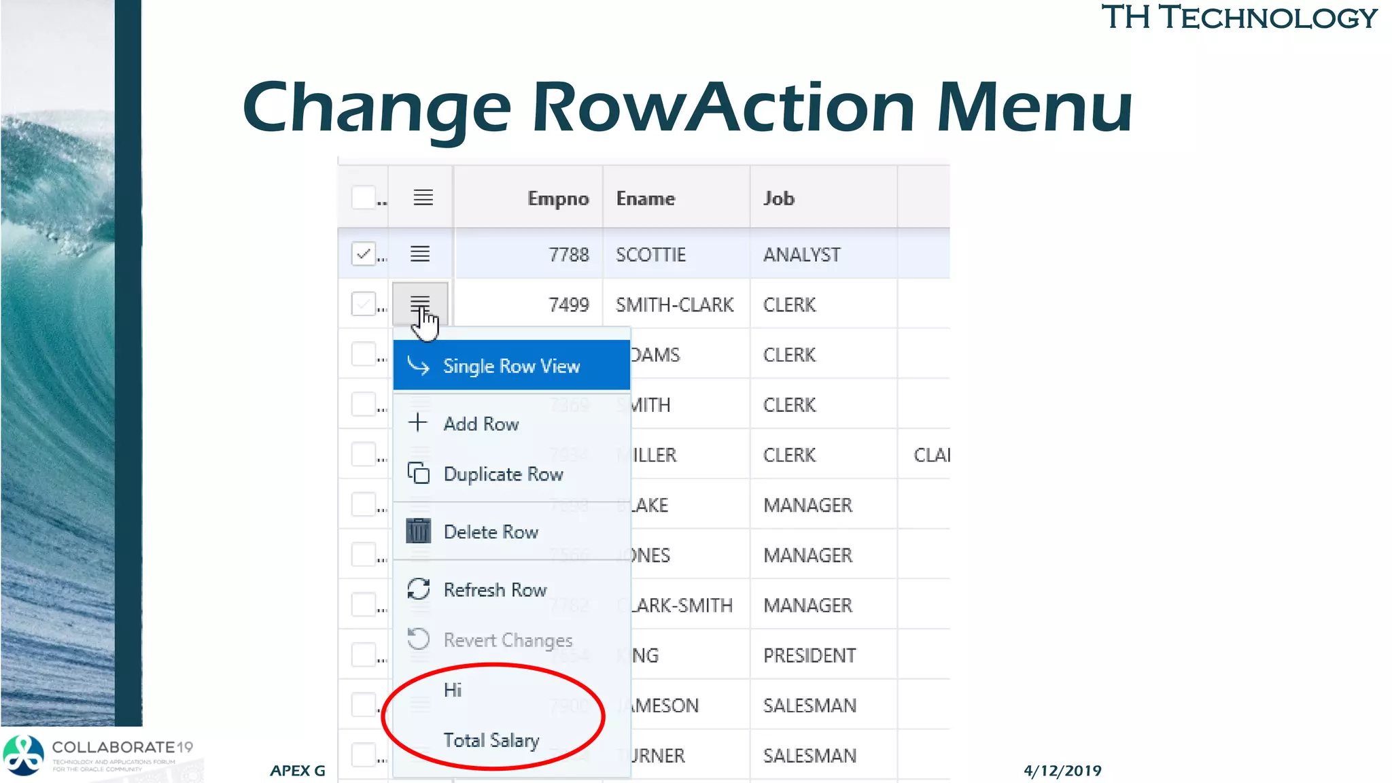Screen dimensions: 1392x783
Task: Click the TH Technology heading text
Action: pyautogui.click(x=1239, y=17)
